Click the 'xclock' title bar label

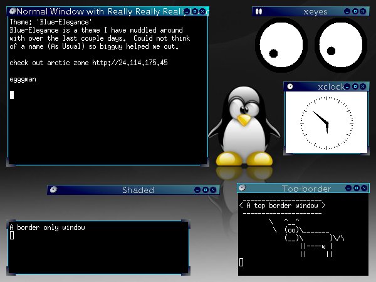coord(332,86)
